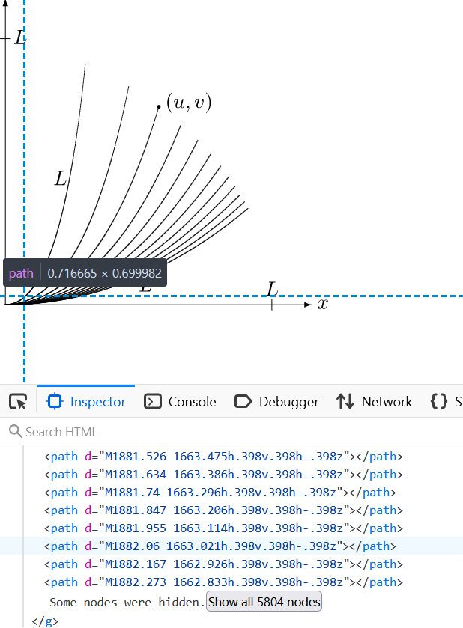The width and height of the screenshot is (463, 628).
Task: Select path node M1881.847 1663.206
Action: tap(223, 510)
